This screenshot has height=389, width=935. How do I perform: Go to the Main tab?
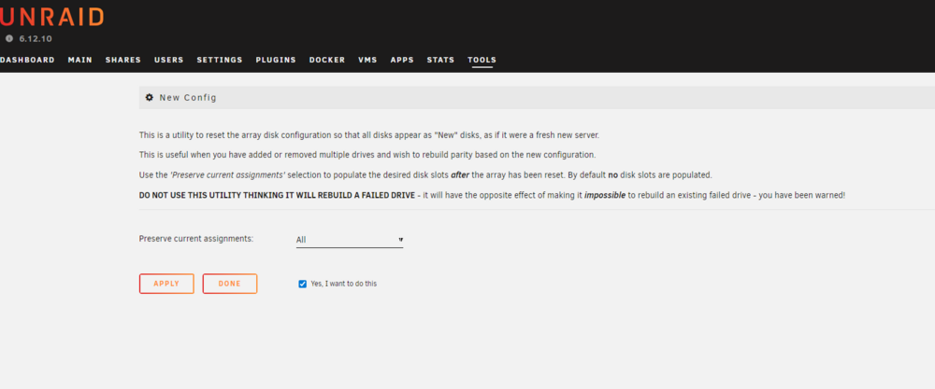point(79,60)
